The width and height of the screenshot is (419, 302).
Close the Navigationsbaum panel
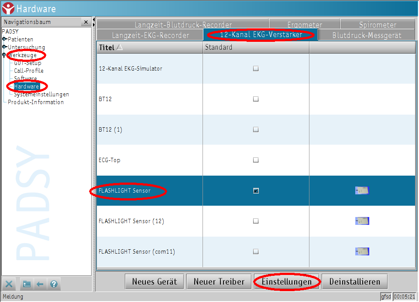click(86, 22)
